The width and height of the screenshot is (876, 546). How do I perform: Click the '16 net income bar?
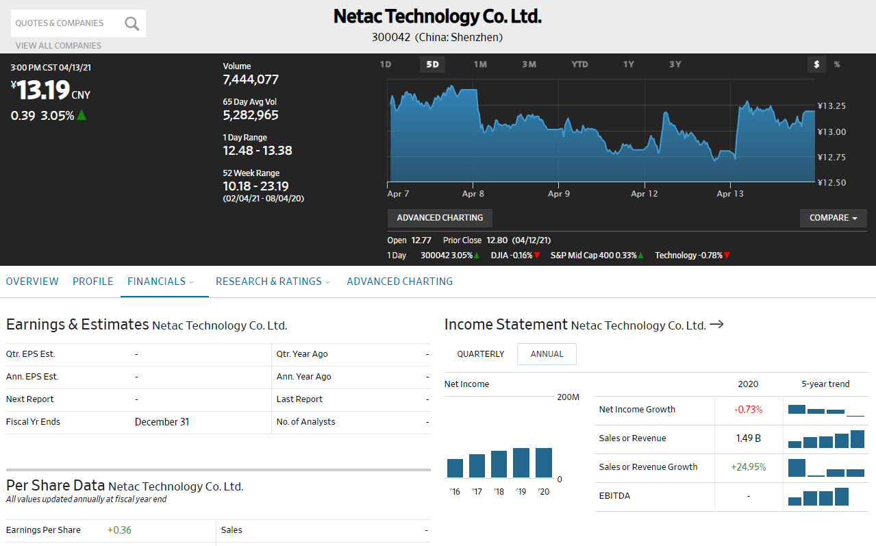(x=455, y=468)
